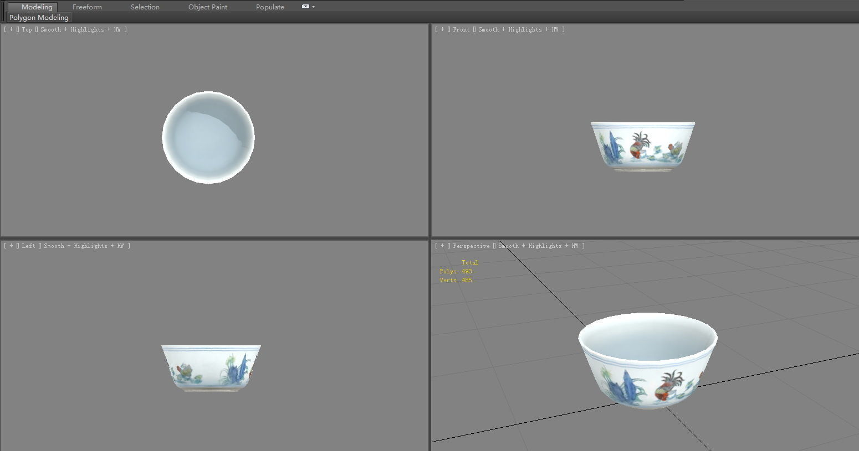Expand the Polygon Modeling panel
Screen dimensions: 859x451
(39, 17)
